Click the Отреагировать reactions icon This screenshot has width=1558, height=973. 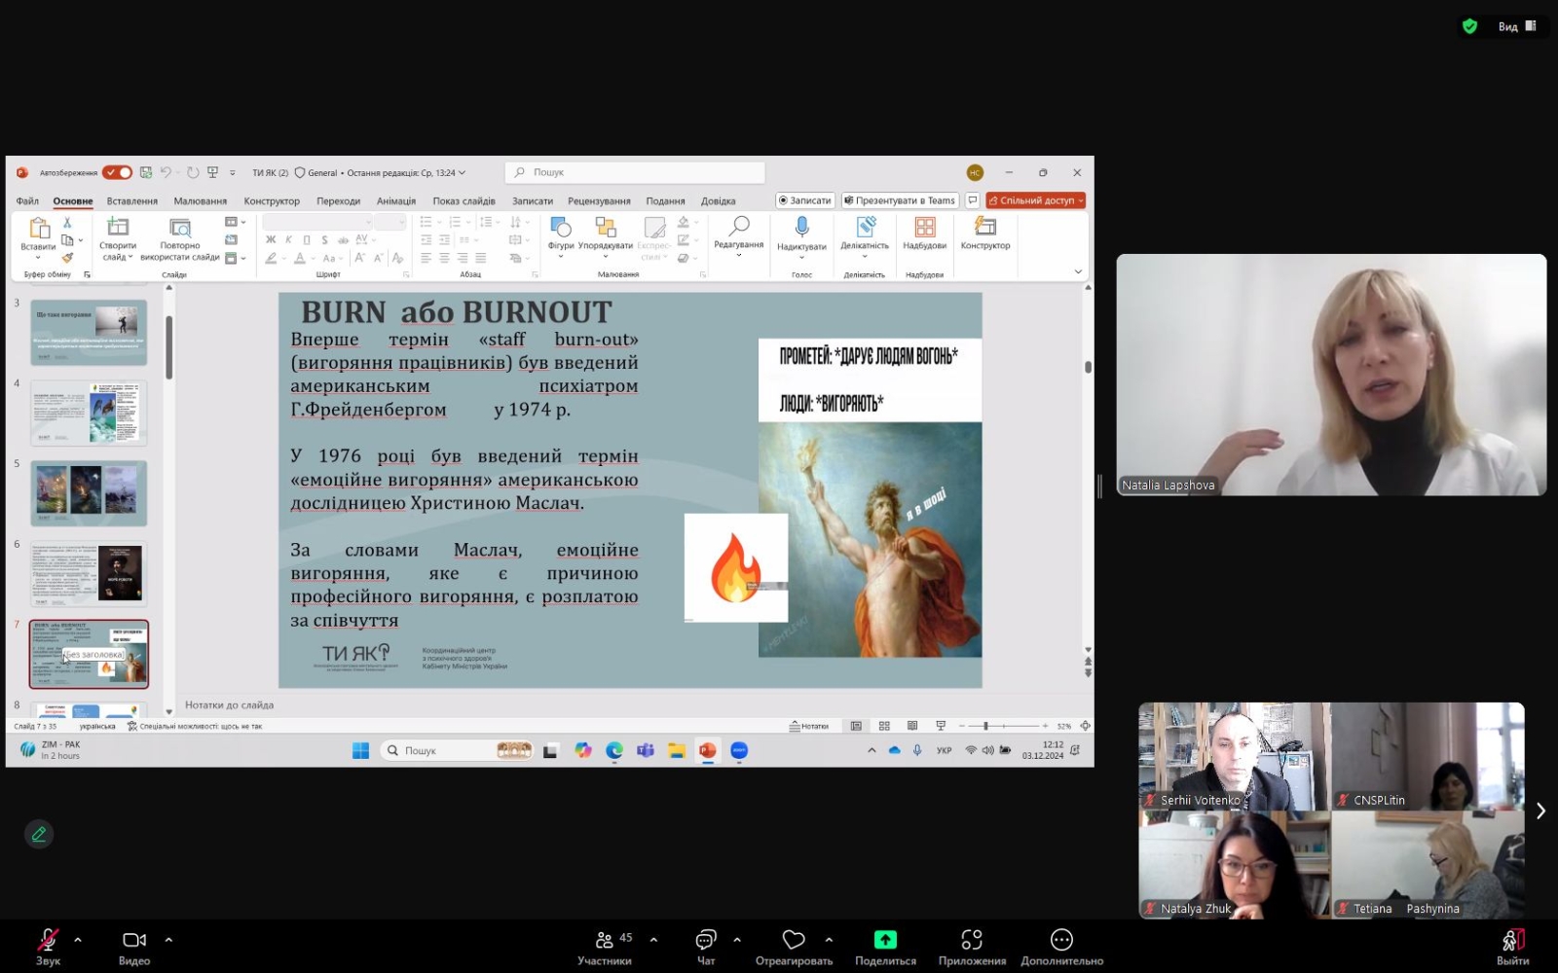[x=794, y=940]
